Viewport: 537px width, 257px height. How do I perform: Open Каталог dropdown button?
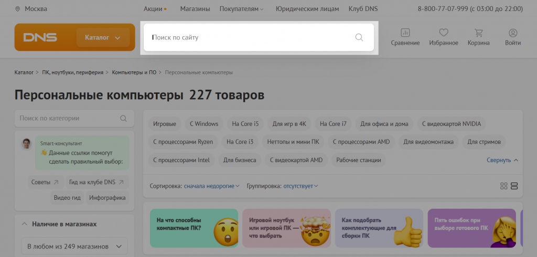pos(103,37)
